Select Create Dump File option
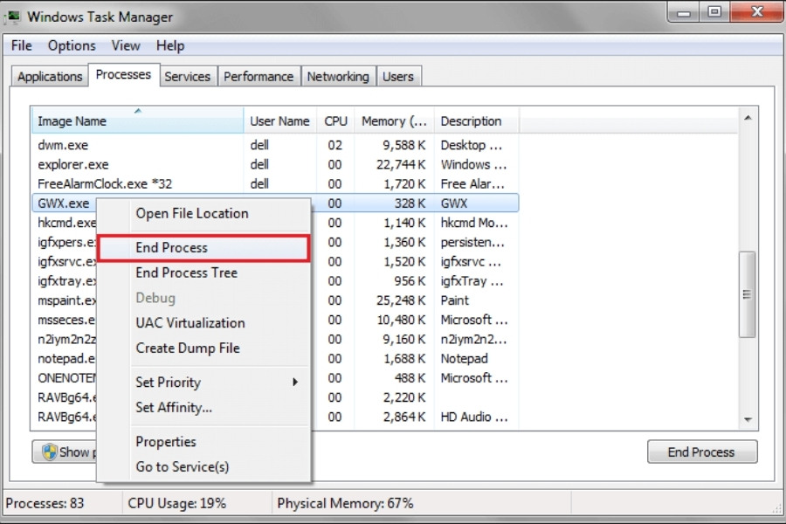Viewport: 786px width, 524px height. (x=187, y=348)
